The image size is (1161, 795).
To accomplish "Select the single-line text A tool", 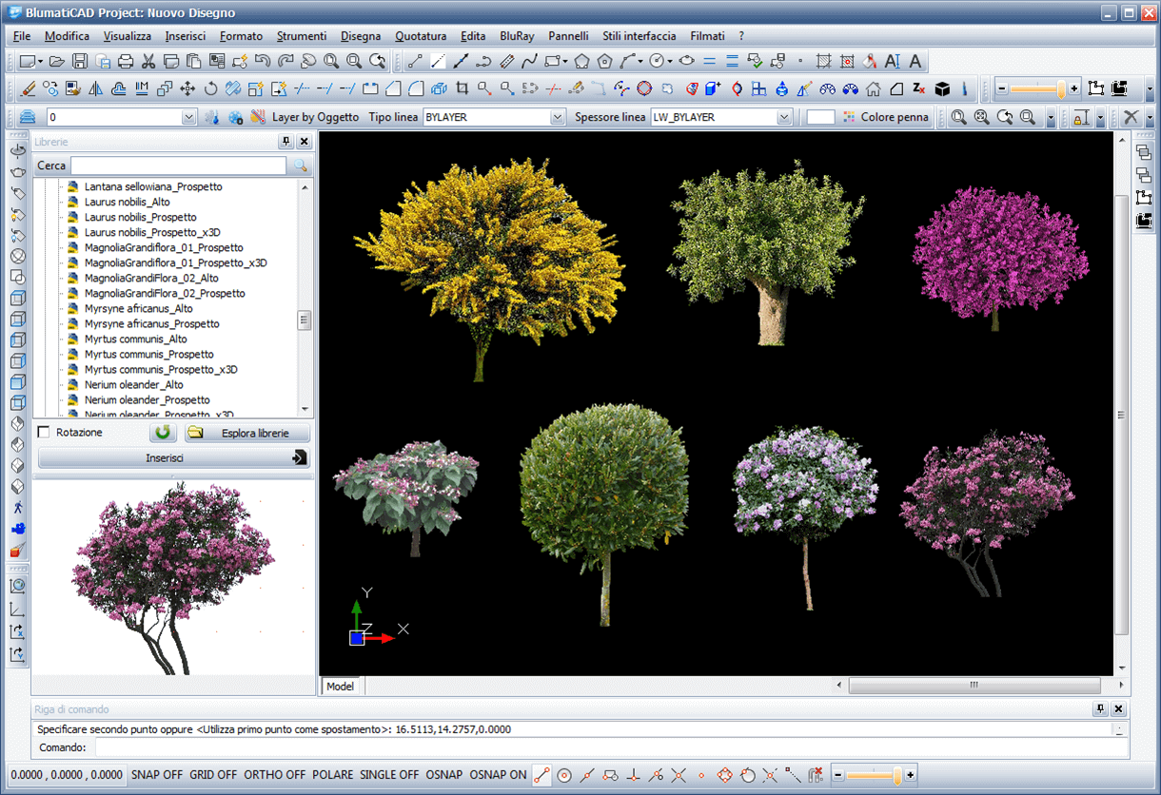I will 915,62.
